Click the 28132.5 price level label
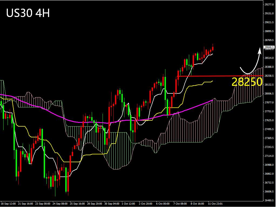276x207 pixels. point(269,85)
